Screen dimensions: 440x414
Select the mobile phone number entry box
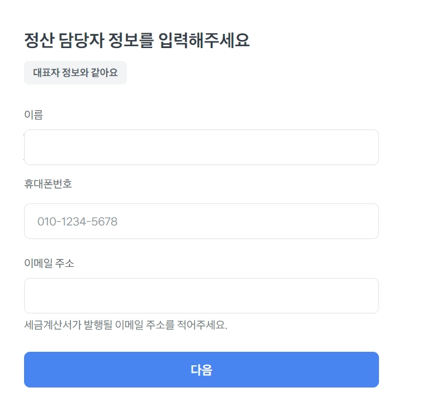click(202, 221)
